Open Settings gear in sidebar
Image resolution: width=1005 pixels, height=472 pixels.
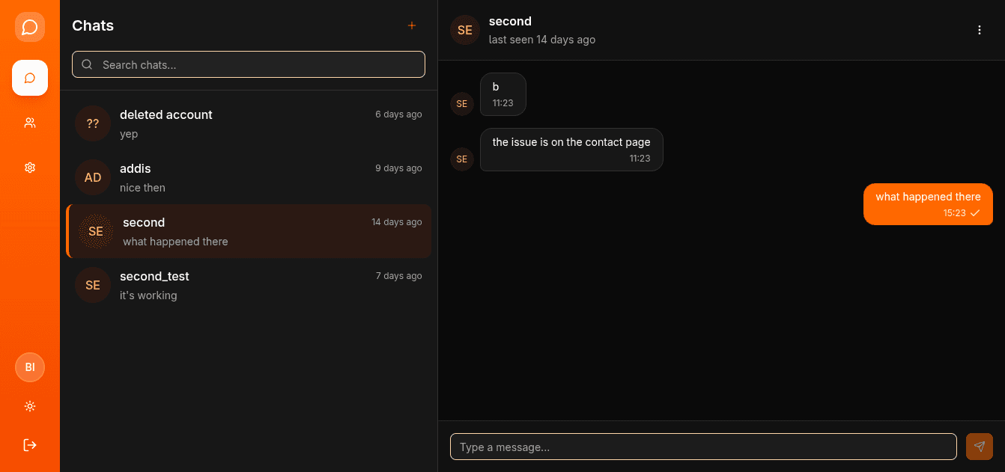(x=30, y=168)
